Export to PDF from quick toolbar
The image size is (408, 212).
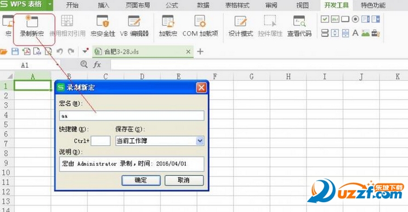click(x=26, y=51)
